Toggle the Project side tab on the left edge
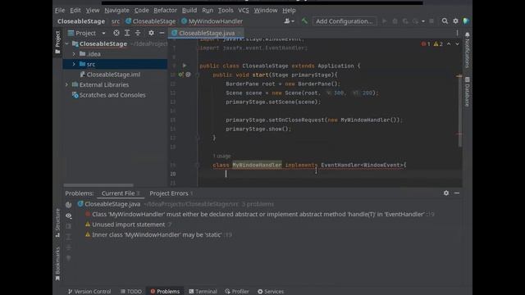The image size is (525, 295). tap(57, 42)
